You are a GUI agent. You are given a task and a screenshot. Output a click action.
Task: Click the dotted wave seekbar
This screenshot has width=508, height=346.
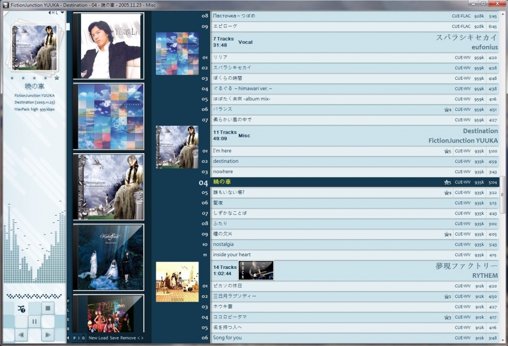34,296
